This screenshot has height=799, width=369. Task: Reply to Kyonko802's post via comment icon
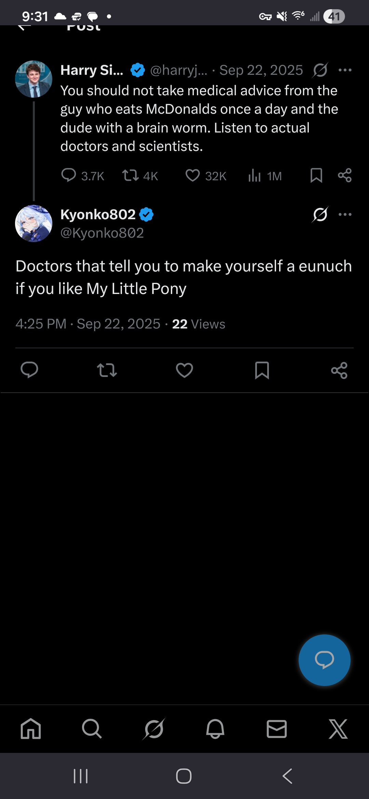click(x=29, y=370)
